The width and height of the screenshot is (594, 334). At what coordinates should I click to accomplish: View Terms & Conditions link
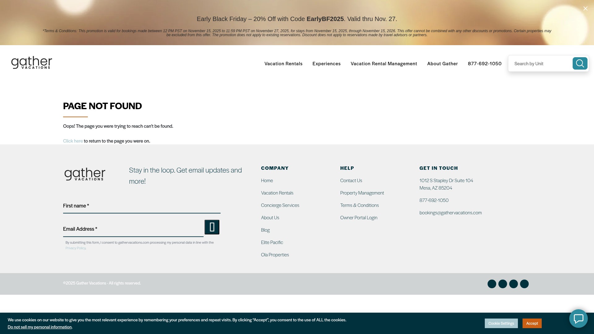pos(359,205)
